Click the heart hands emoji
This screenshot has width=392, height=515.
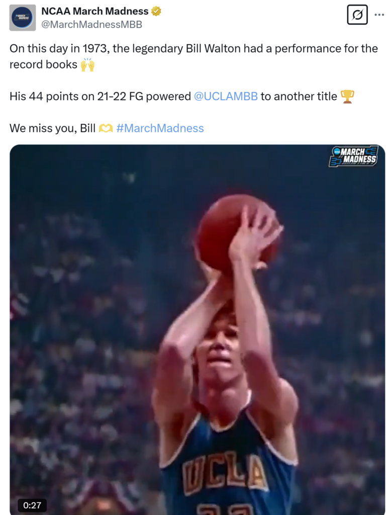click(106, 128)
